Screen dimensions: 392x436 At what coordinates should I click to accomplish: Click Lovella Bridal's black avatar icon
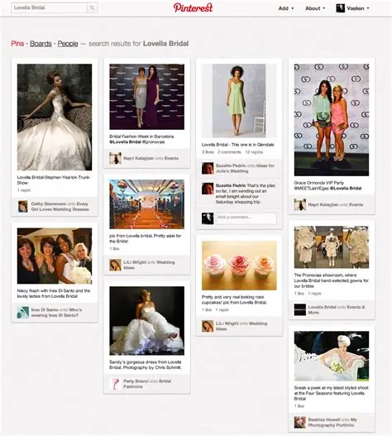pyautogui.click(x=299, y=309)
